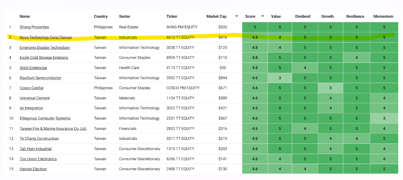This screenshot has width=403, height=180.
Task: Select ticker 2832 TT EQUITY
Action: [x=180, y=129]
